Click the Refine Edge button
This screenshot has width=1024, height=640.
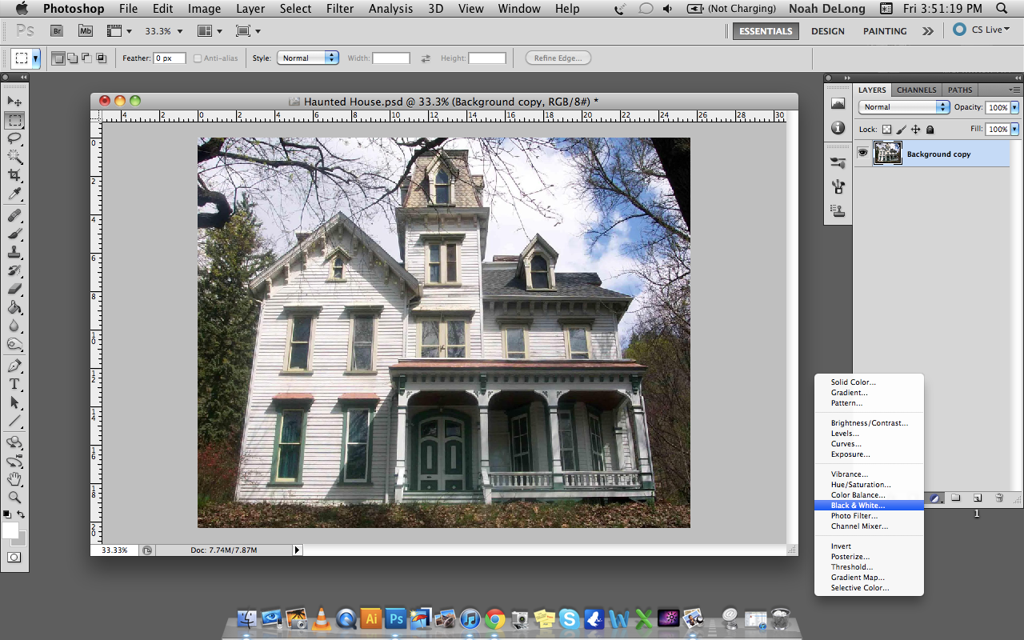point(558,58)
